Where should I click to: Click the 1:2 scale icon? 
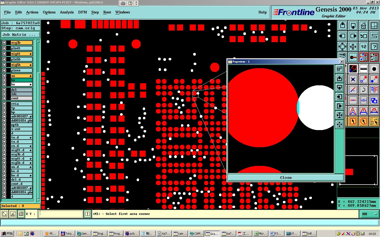[364, 47]
